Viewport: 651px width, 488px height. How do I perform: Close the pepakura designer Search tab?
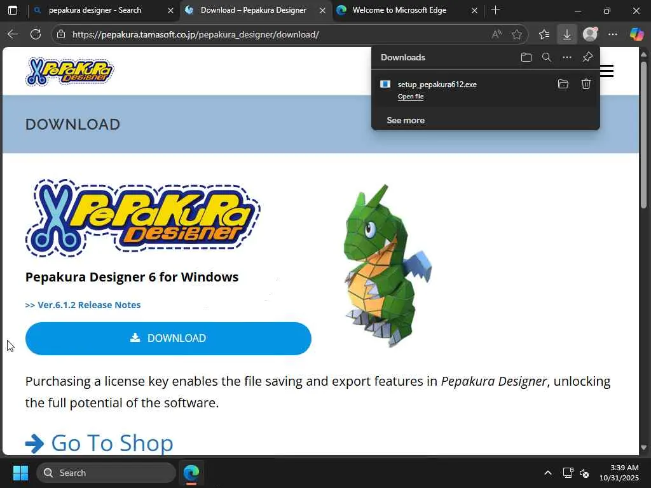(x=170, y=11)
